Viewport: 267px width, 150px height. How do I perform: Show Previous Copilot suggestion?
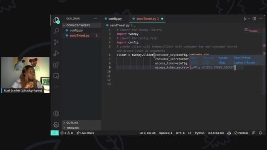[x=209, y=60]
